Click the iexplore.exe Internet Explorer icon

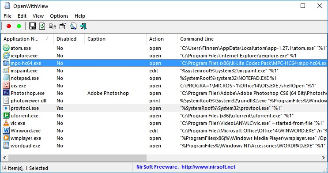click(6, 56)
